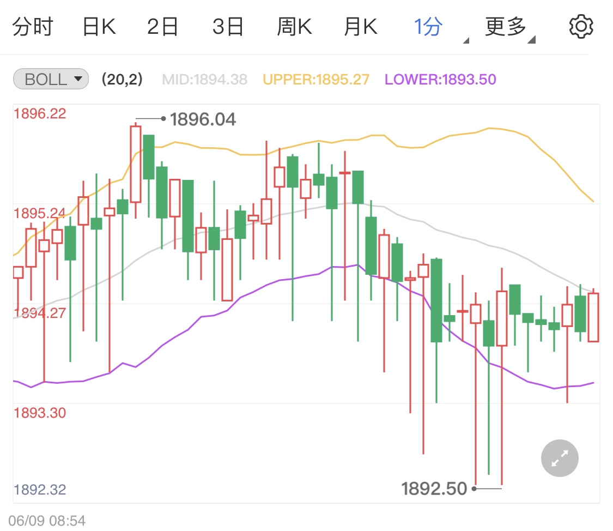This screenshot has width=613, height=531.
Task: Select the 2日 chart tab
Action: tap(162, 27)
